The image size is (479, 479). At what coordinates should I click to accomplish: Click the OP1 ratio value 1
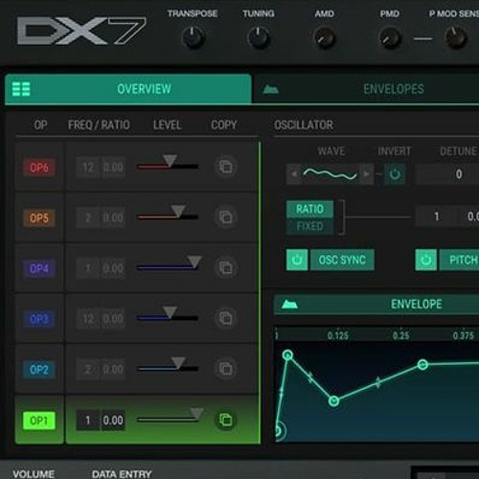[88, 421]
